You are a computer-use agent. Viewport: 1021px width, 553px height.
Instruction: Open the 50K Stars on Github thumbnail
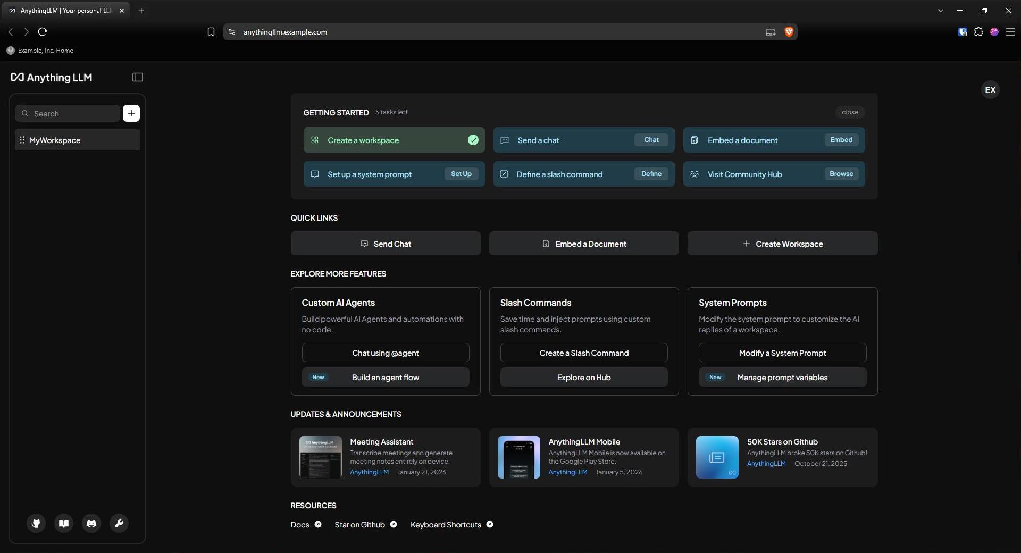pos(717,457)
